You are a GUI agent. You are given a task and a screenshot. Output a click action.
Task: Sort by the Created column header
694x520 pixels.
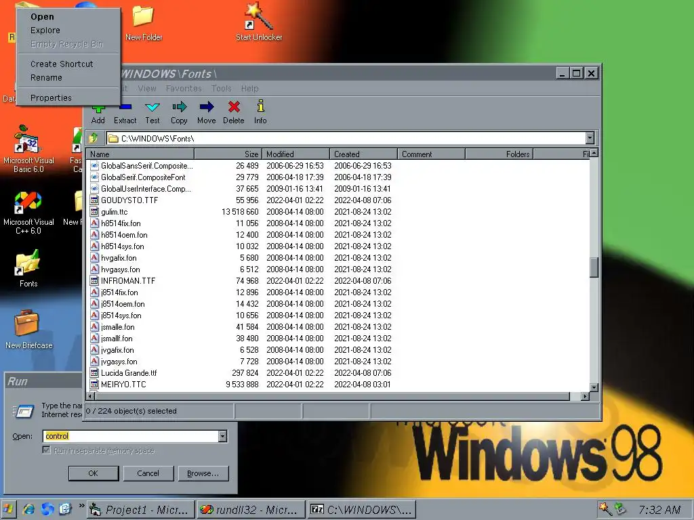[x=363, y=154]
